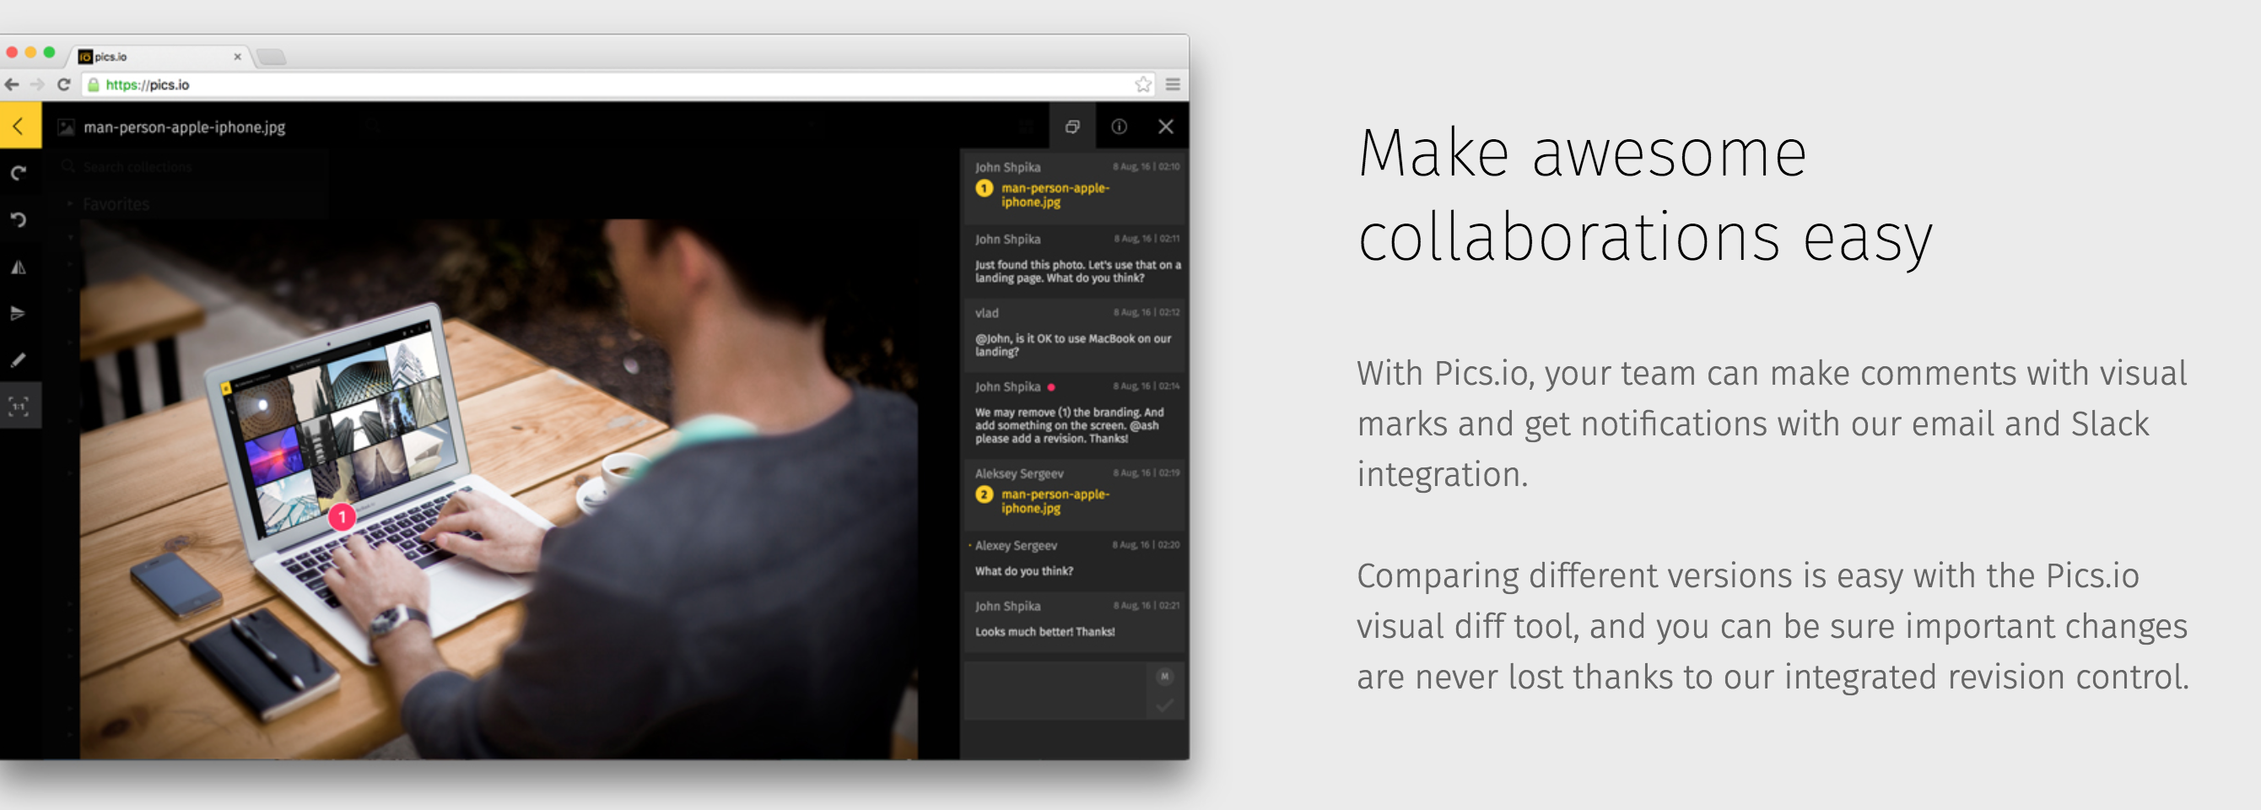The width and height of the screenshot is (2261, 810).
Task: Select the flip horizontal tool
Action: pos(19,267)
